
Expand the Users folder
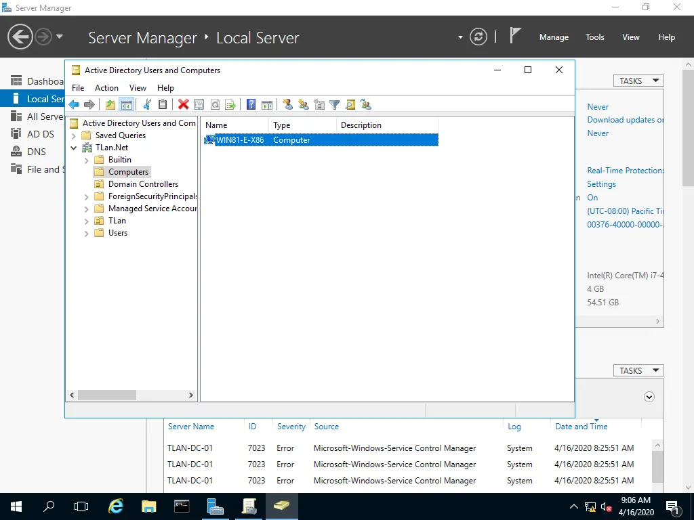(x=86, y=233)
